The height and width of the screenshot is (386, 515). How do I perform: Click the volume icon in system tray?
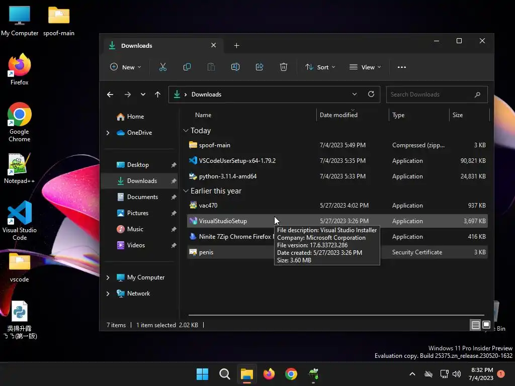(x=457, y=374)
